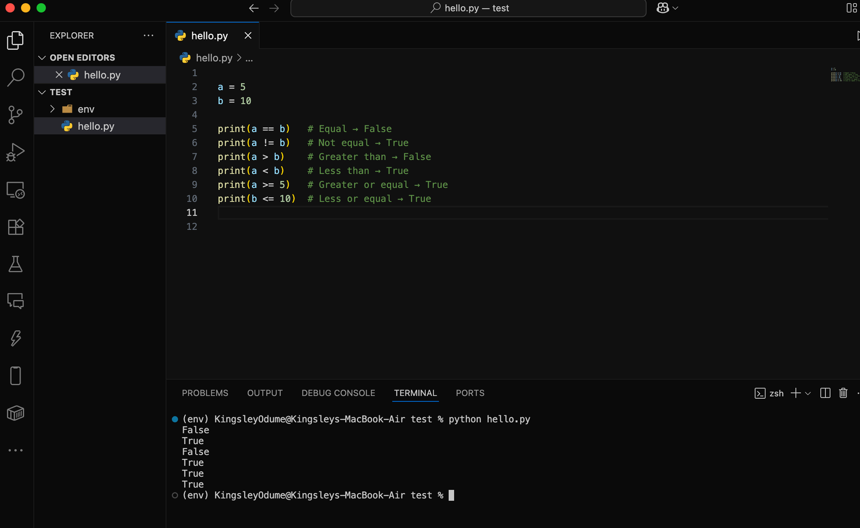Expand the env folder
860x528 pixels.
coord(52,108)
